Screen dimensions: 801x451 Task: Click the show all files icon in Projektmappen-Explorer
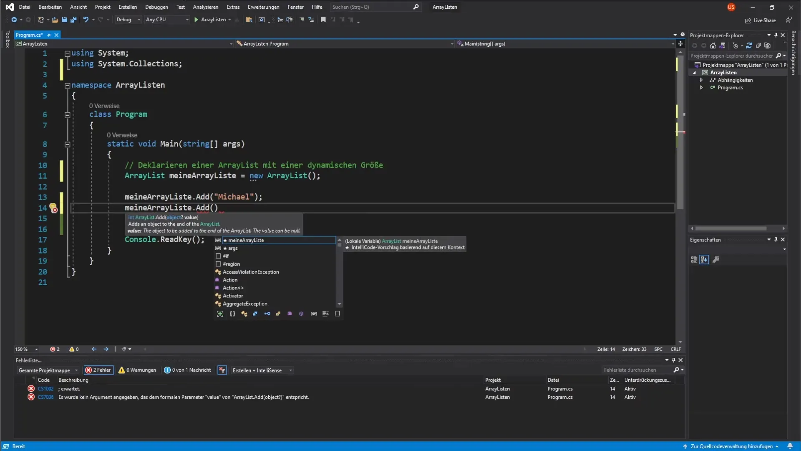tap(767, 46)
